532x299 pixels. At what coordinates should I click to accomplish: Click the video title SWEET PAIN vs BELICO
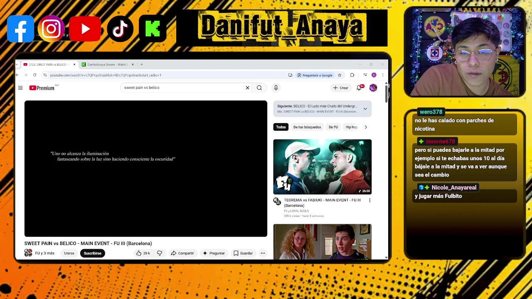pyautogui.click(x=88, y=243)
